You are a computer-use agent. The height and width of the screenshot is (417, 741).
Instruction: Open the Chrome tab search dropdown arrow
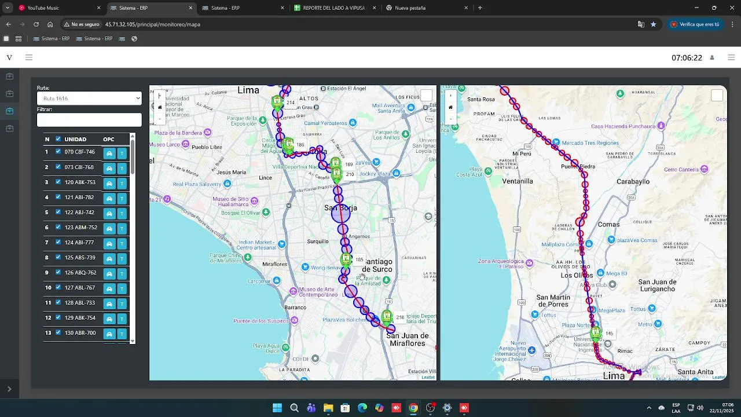(8, 8)
